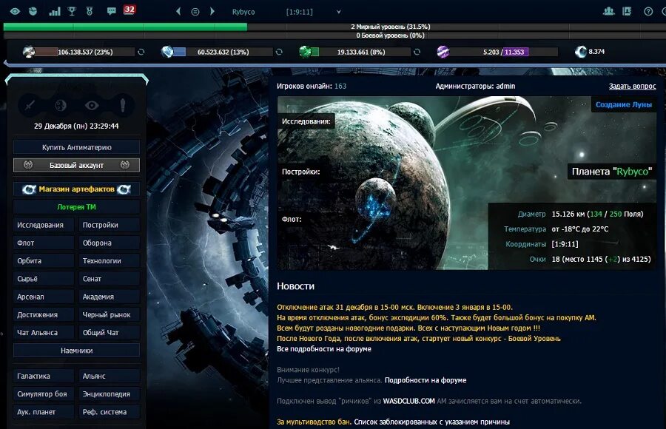Select the Rybyco planet name in top bar

[x=243, y=12]
